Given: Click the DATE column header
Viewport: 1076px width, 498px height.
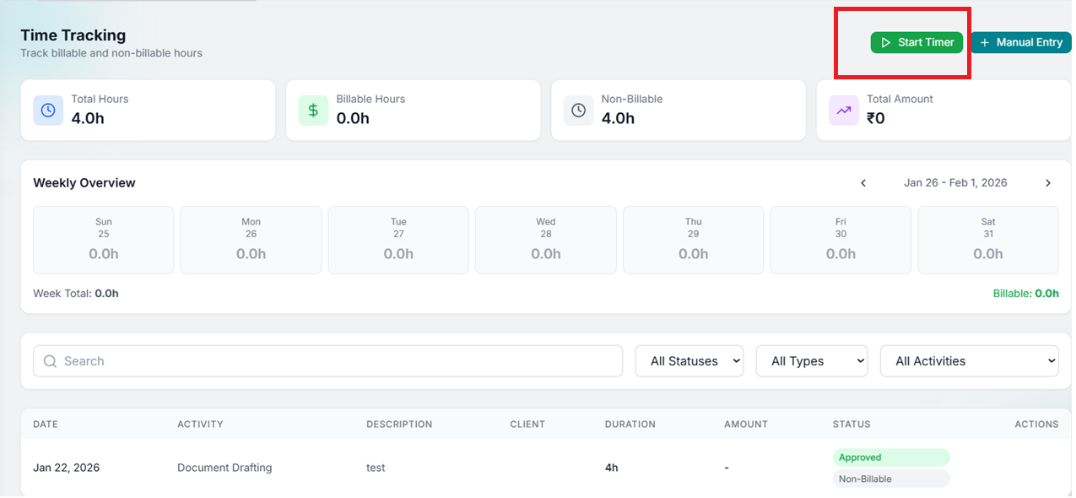Looking at the screenshot, I should pos(46,425).
